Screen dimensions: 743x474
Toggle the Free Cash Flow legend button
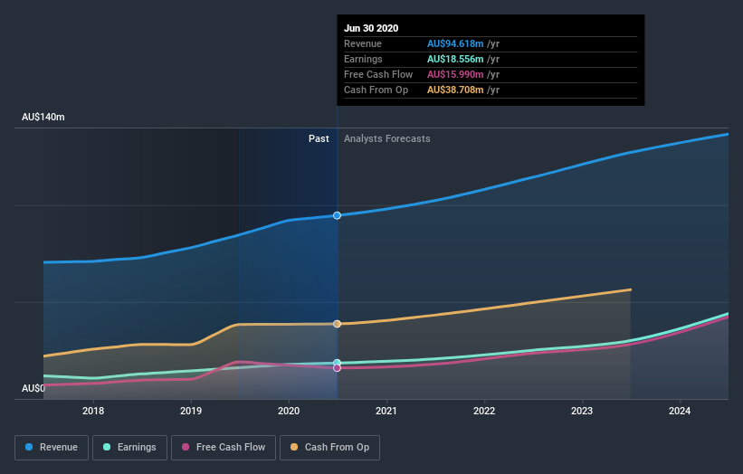point(224,448)
